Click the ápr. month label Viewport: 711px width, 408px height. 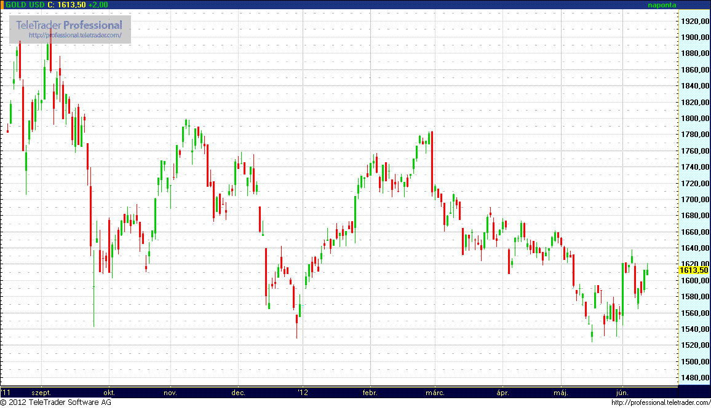pos(503,393)
